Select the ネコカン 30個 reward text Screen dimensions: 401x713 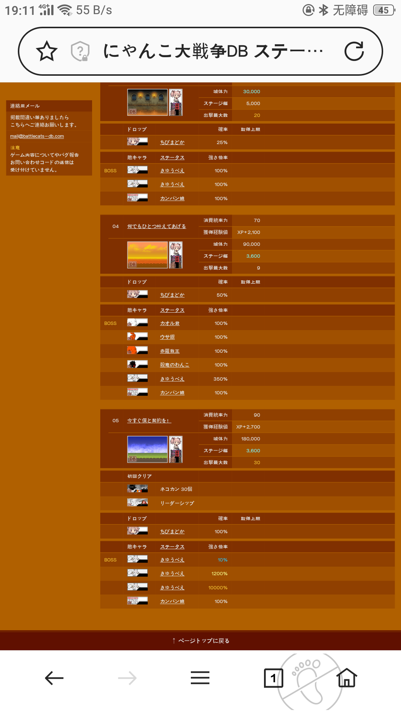tap(176, 489)
